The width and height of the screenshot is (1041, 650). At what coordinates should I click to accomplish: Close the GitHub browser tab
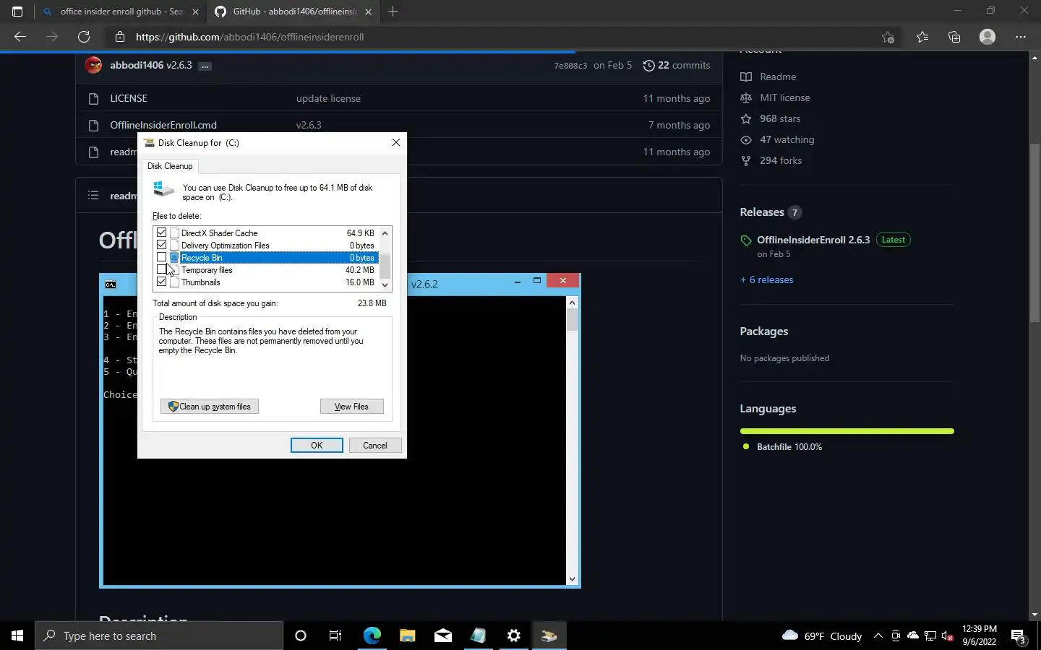368,12
